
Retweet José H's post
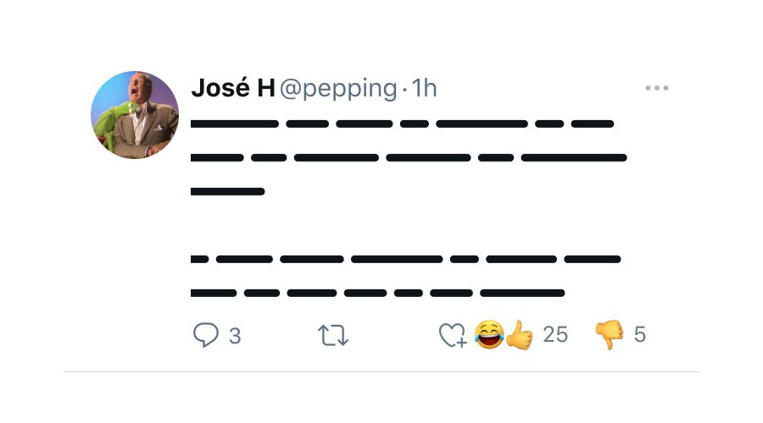332,335
